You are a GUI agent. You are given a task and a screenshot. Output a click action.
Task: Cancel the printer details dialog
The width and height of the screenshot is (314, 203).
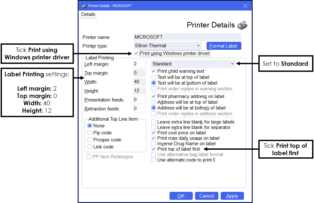click(207, 196)
